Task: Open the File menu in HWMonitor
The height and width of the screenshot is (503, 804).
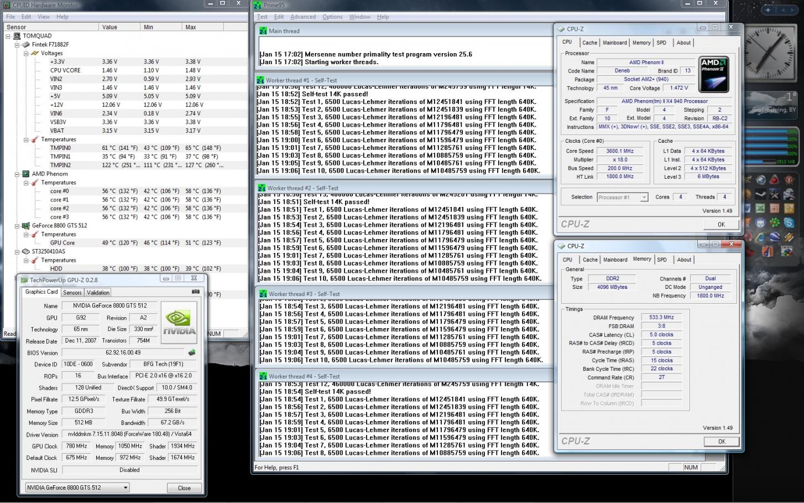Action: (x=11, y=17)
